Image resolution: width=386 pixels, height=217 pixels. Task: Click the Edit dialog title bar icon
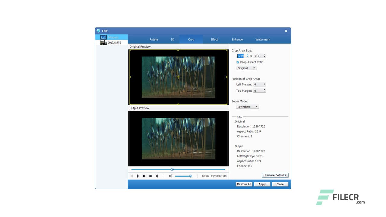point(98,31)
